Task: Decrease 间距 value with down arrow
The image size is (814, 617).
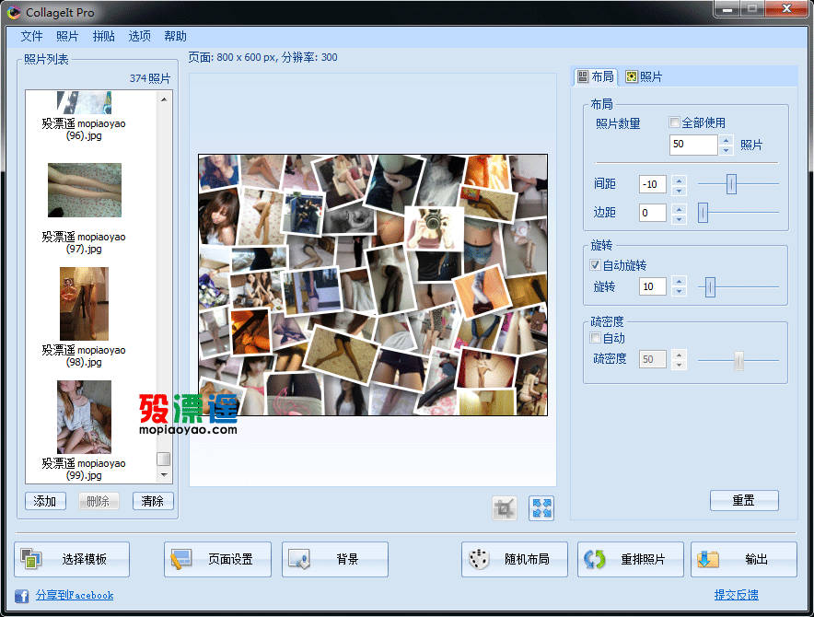Action: point(679,190)
